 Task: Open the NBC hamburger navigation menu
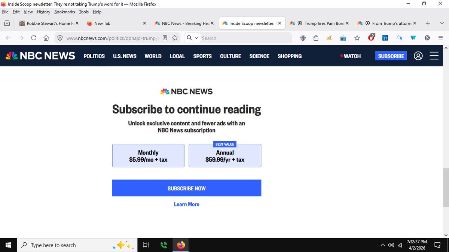434,56
